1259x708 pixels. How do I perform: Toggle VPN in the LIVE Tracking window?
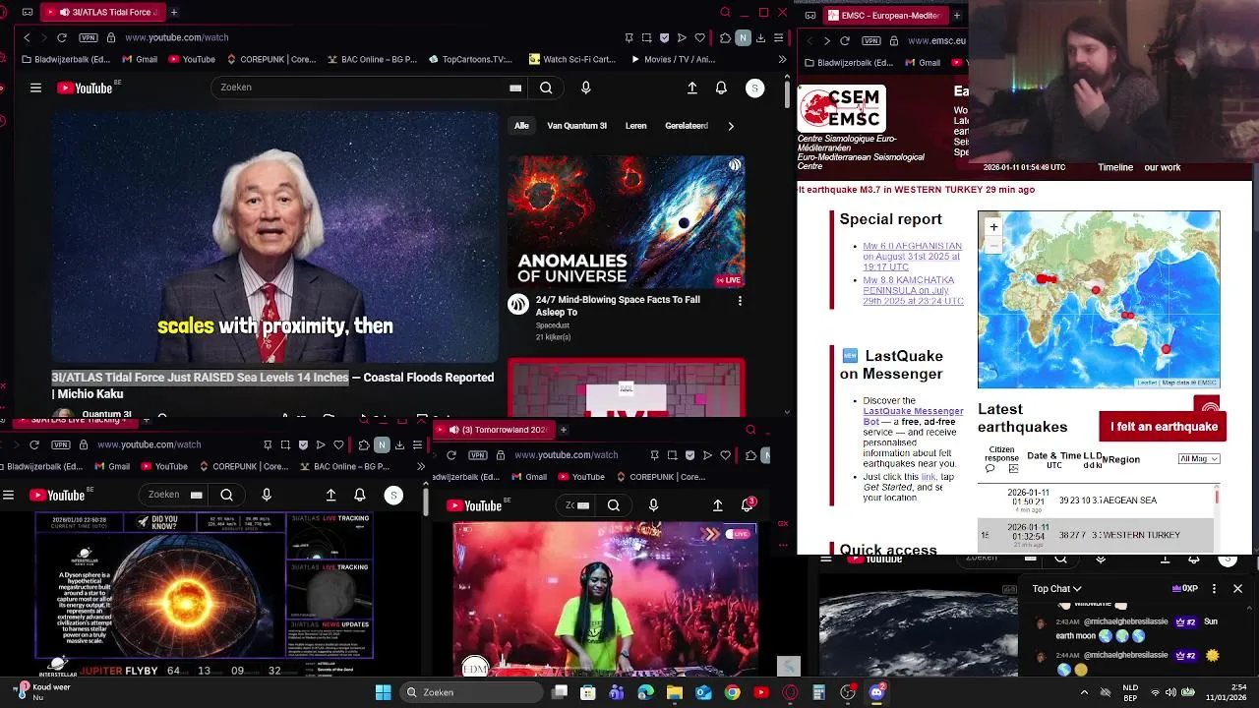[61, 444]
